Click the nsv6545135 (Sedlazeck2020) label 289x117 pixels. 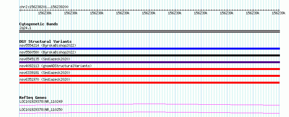click(x=45, y=59)
